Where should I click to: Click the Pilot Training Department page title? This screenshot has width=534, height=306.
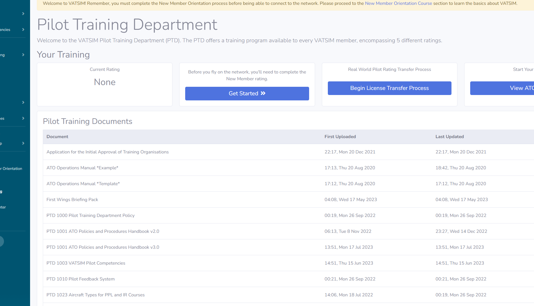(x=127, y=24)
